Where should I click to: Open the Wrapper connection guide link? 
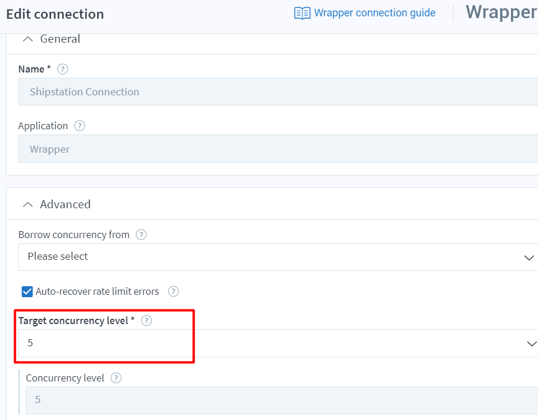pos(374,13)
